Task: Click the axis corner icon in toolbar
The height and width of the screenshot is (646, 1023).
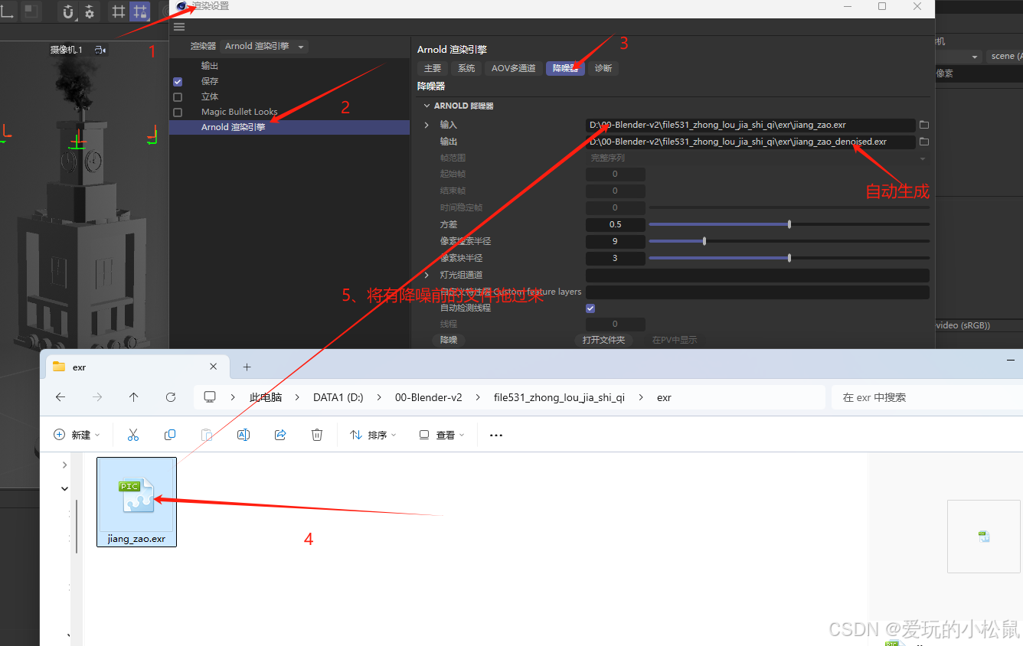Action: [7, 11]
